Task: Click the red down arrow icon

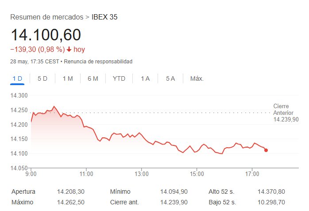Action: coord(69,49)
